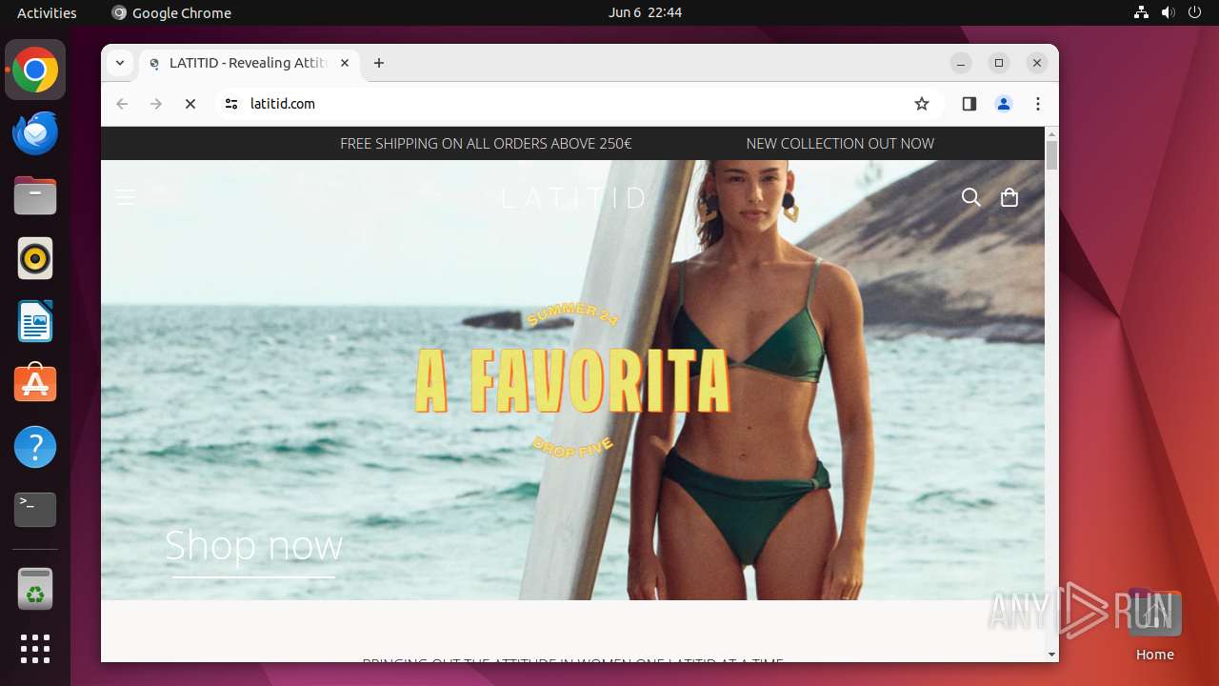Viewport: 1219px width, 686px height.
Task: Maximize the Chrome window
Action: [x=999, y=63]
